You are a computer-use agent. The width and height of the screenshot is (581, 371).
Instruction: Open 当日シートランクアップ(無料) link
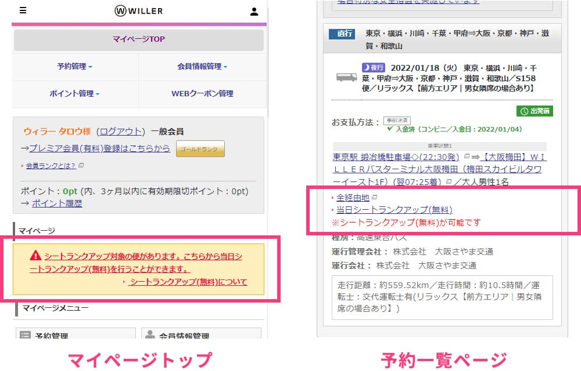pos(394,210)
